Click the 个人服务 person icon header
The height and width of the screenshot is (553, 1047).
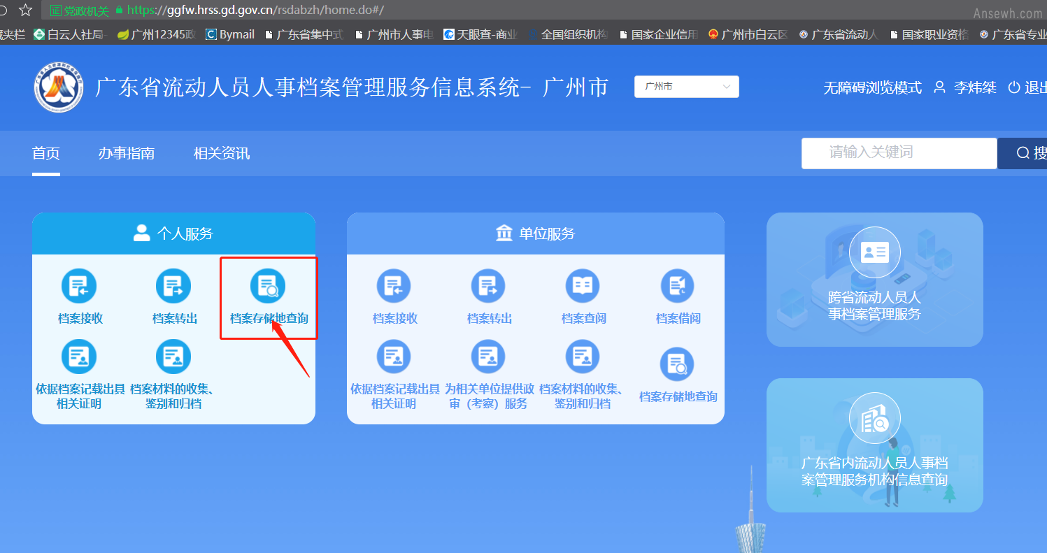tap(142, 234)
